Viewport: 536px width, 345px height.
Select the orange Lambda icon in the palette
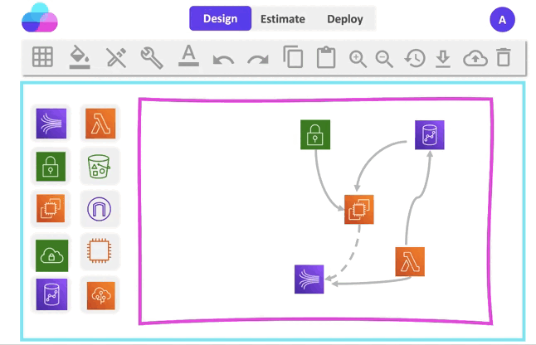coord(100,124)
